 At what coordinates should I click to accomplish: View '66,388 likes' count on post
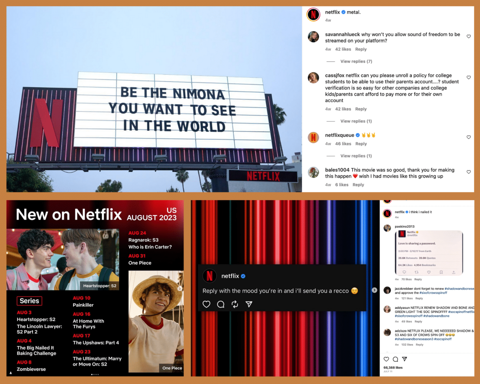pyautogui.click(x=393, y=368)
